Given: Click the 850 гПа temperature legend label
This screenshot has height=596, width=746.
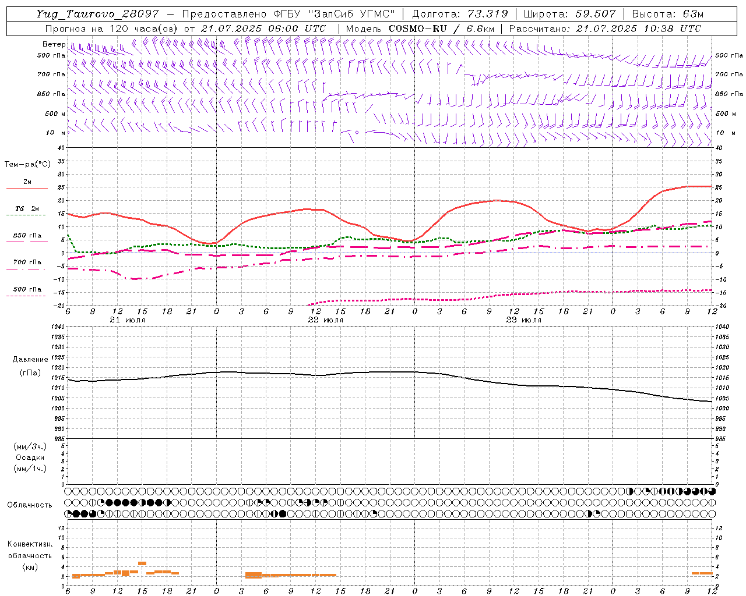Looking at the screenshot, I should point(27,236).
